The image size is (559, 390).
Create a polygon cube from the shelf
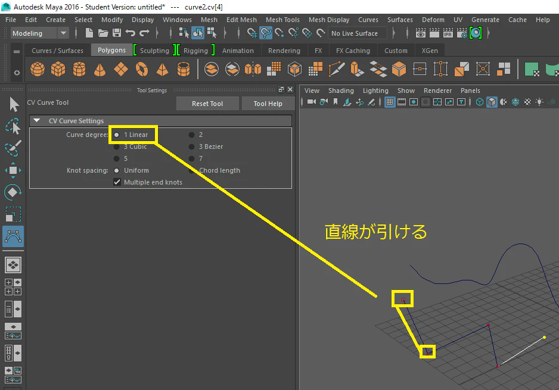pyautogui.click(x=58, y=69)
